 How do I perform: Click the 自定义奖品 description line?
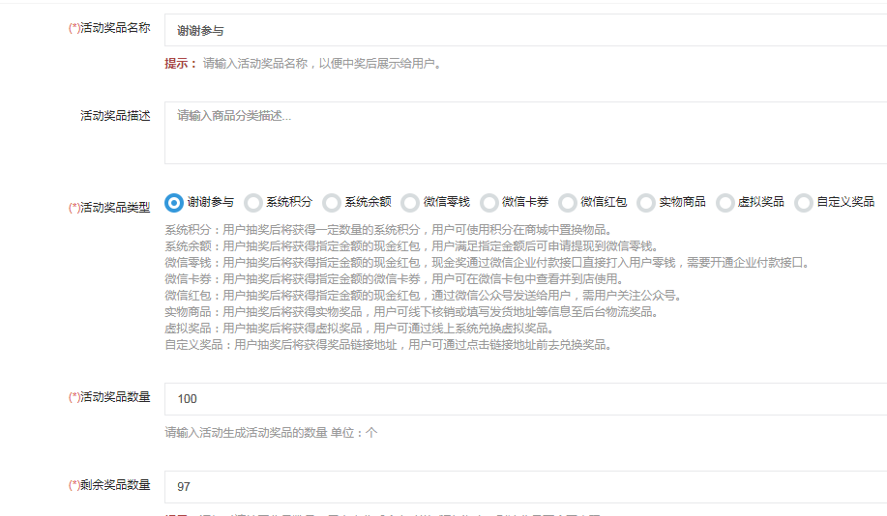[389, 345]
